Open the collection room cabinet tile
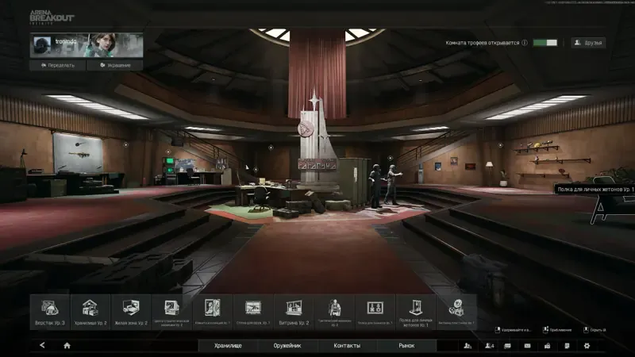The width and height of the screenshot is (635, 357). pos(212,312)
